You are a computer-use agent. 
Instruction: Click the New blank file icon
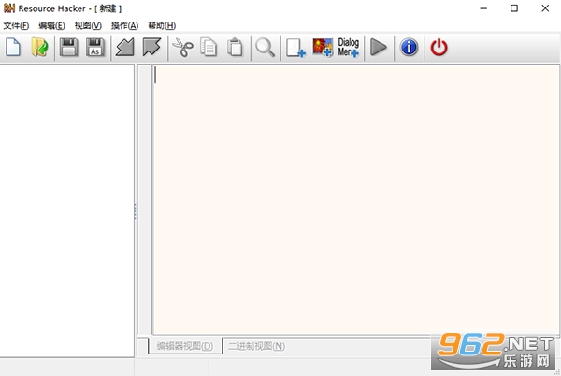[x=13, y=47]
